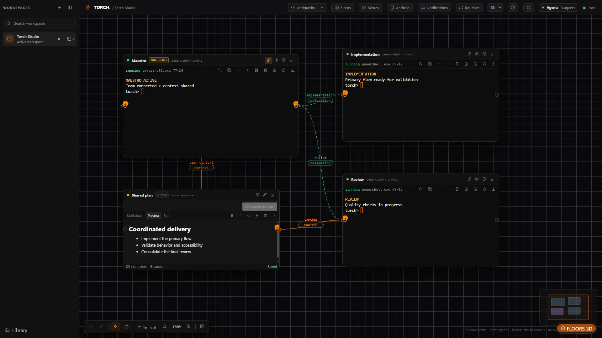The image size is (602, 338).
Task: Toggle sparkle mode on Review panel
Action: [469, 179]
